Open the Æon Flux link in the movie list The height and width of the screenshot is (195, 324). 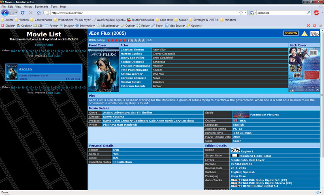26,69
